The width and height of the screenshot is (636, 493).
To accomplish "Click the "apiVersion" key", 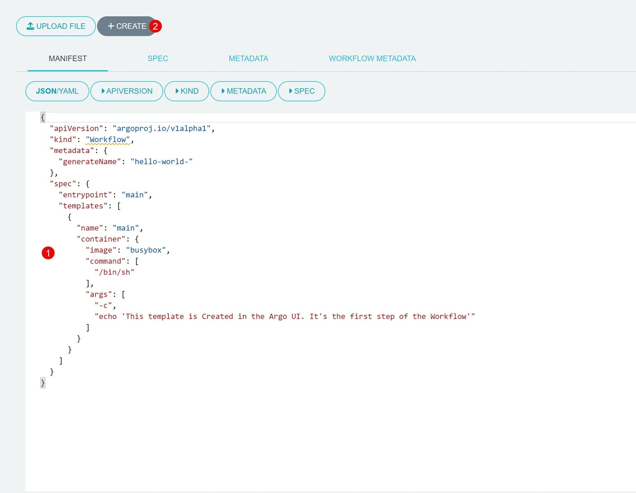I will tap(77, 129).
